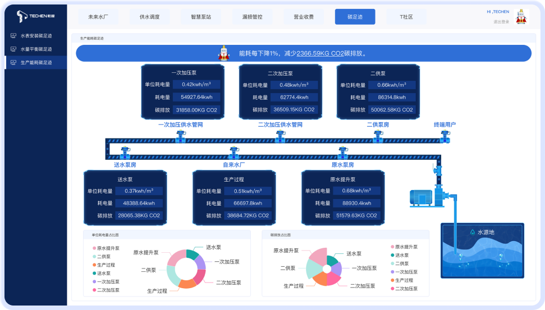545x310 pixels.
Task: Click the valve icon above 自来水厂
Action: [234, 151]
